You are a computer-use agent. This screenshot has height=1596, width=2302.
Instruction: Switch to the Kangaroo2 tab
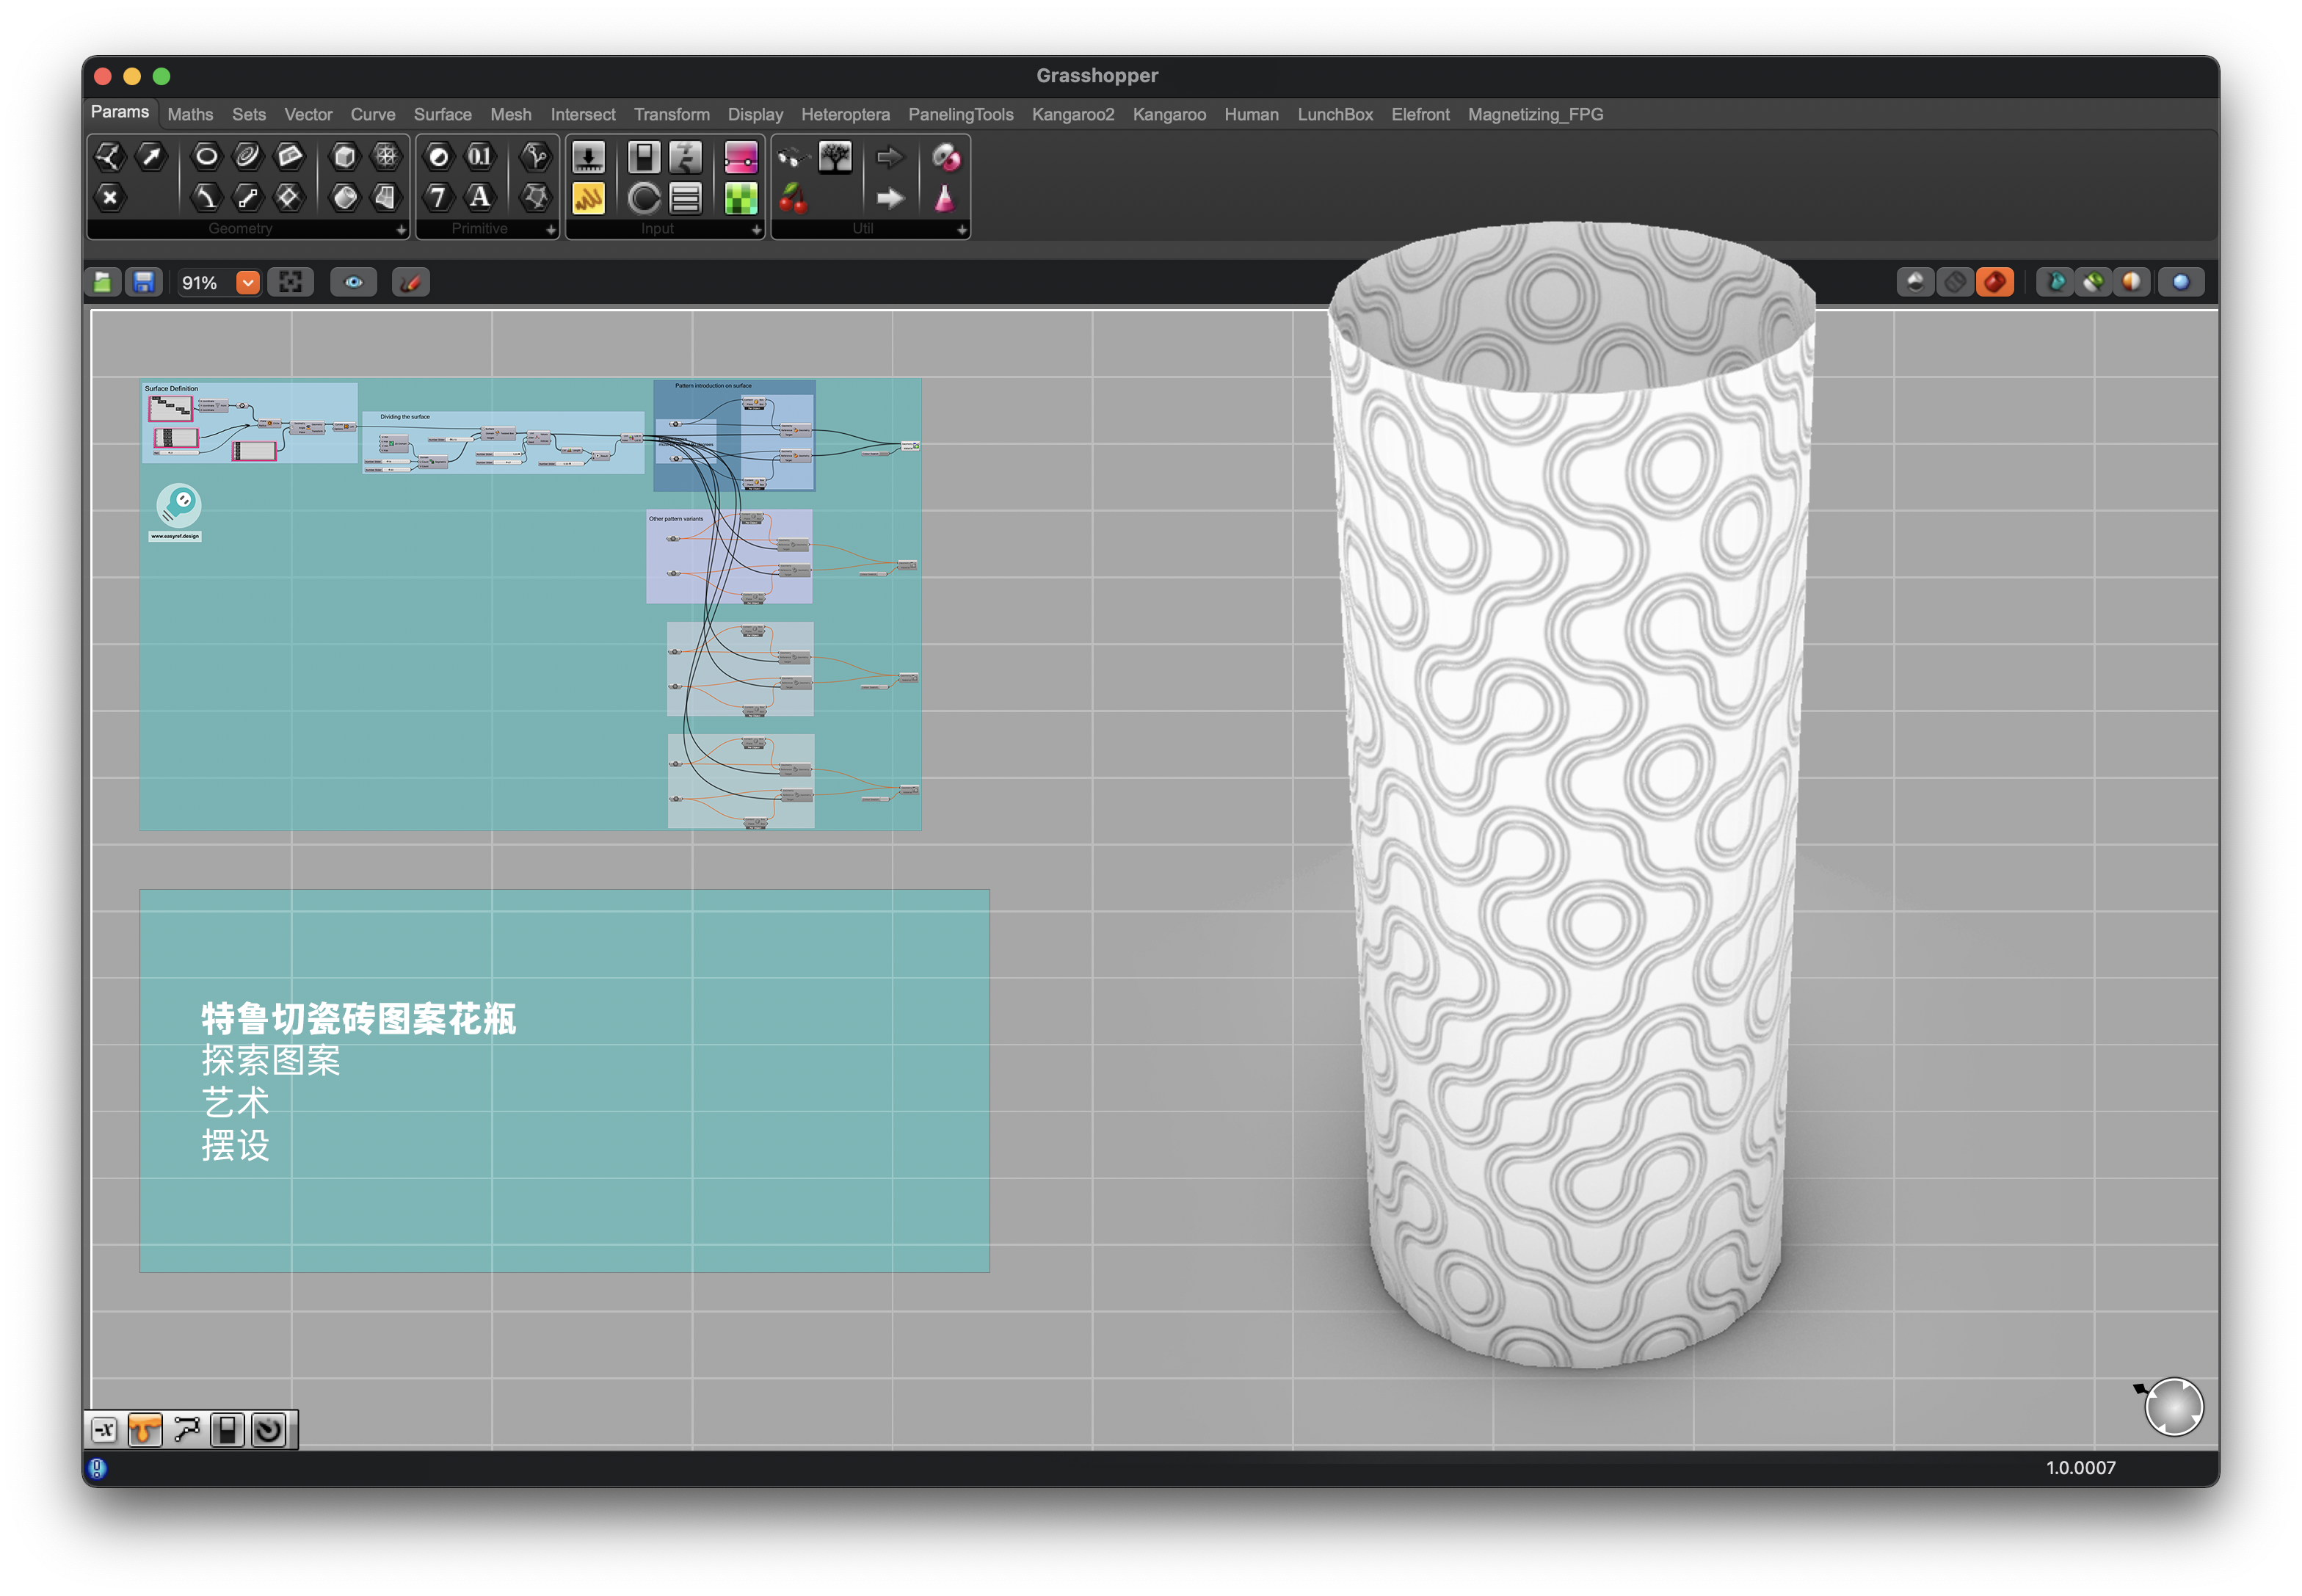click(1072, 114)
